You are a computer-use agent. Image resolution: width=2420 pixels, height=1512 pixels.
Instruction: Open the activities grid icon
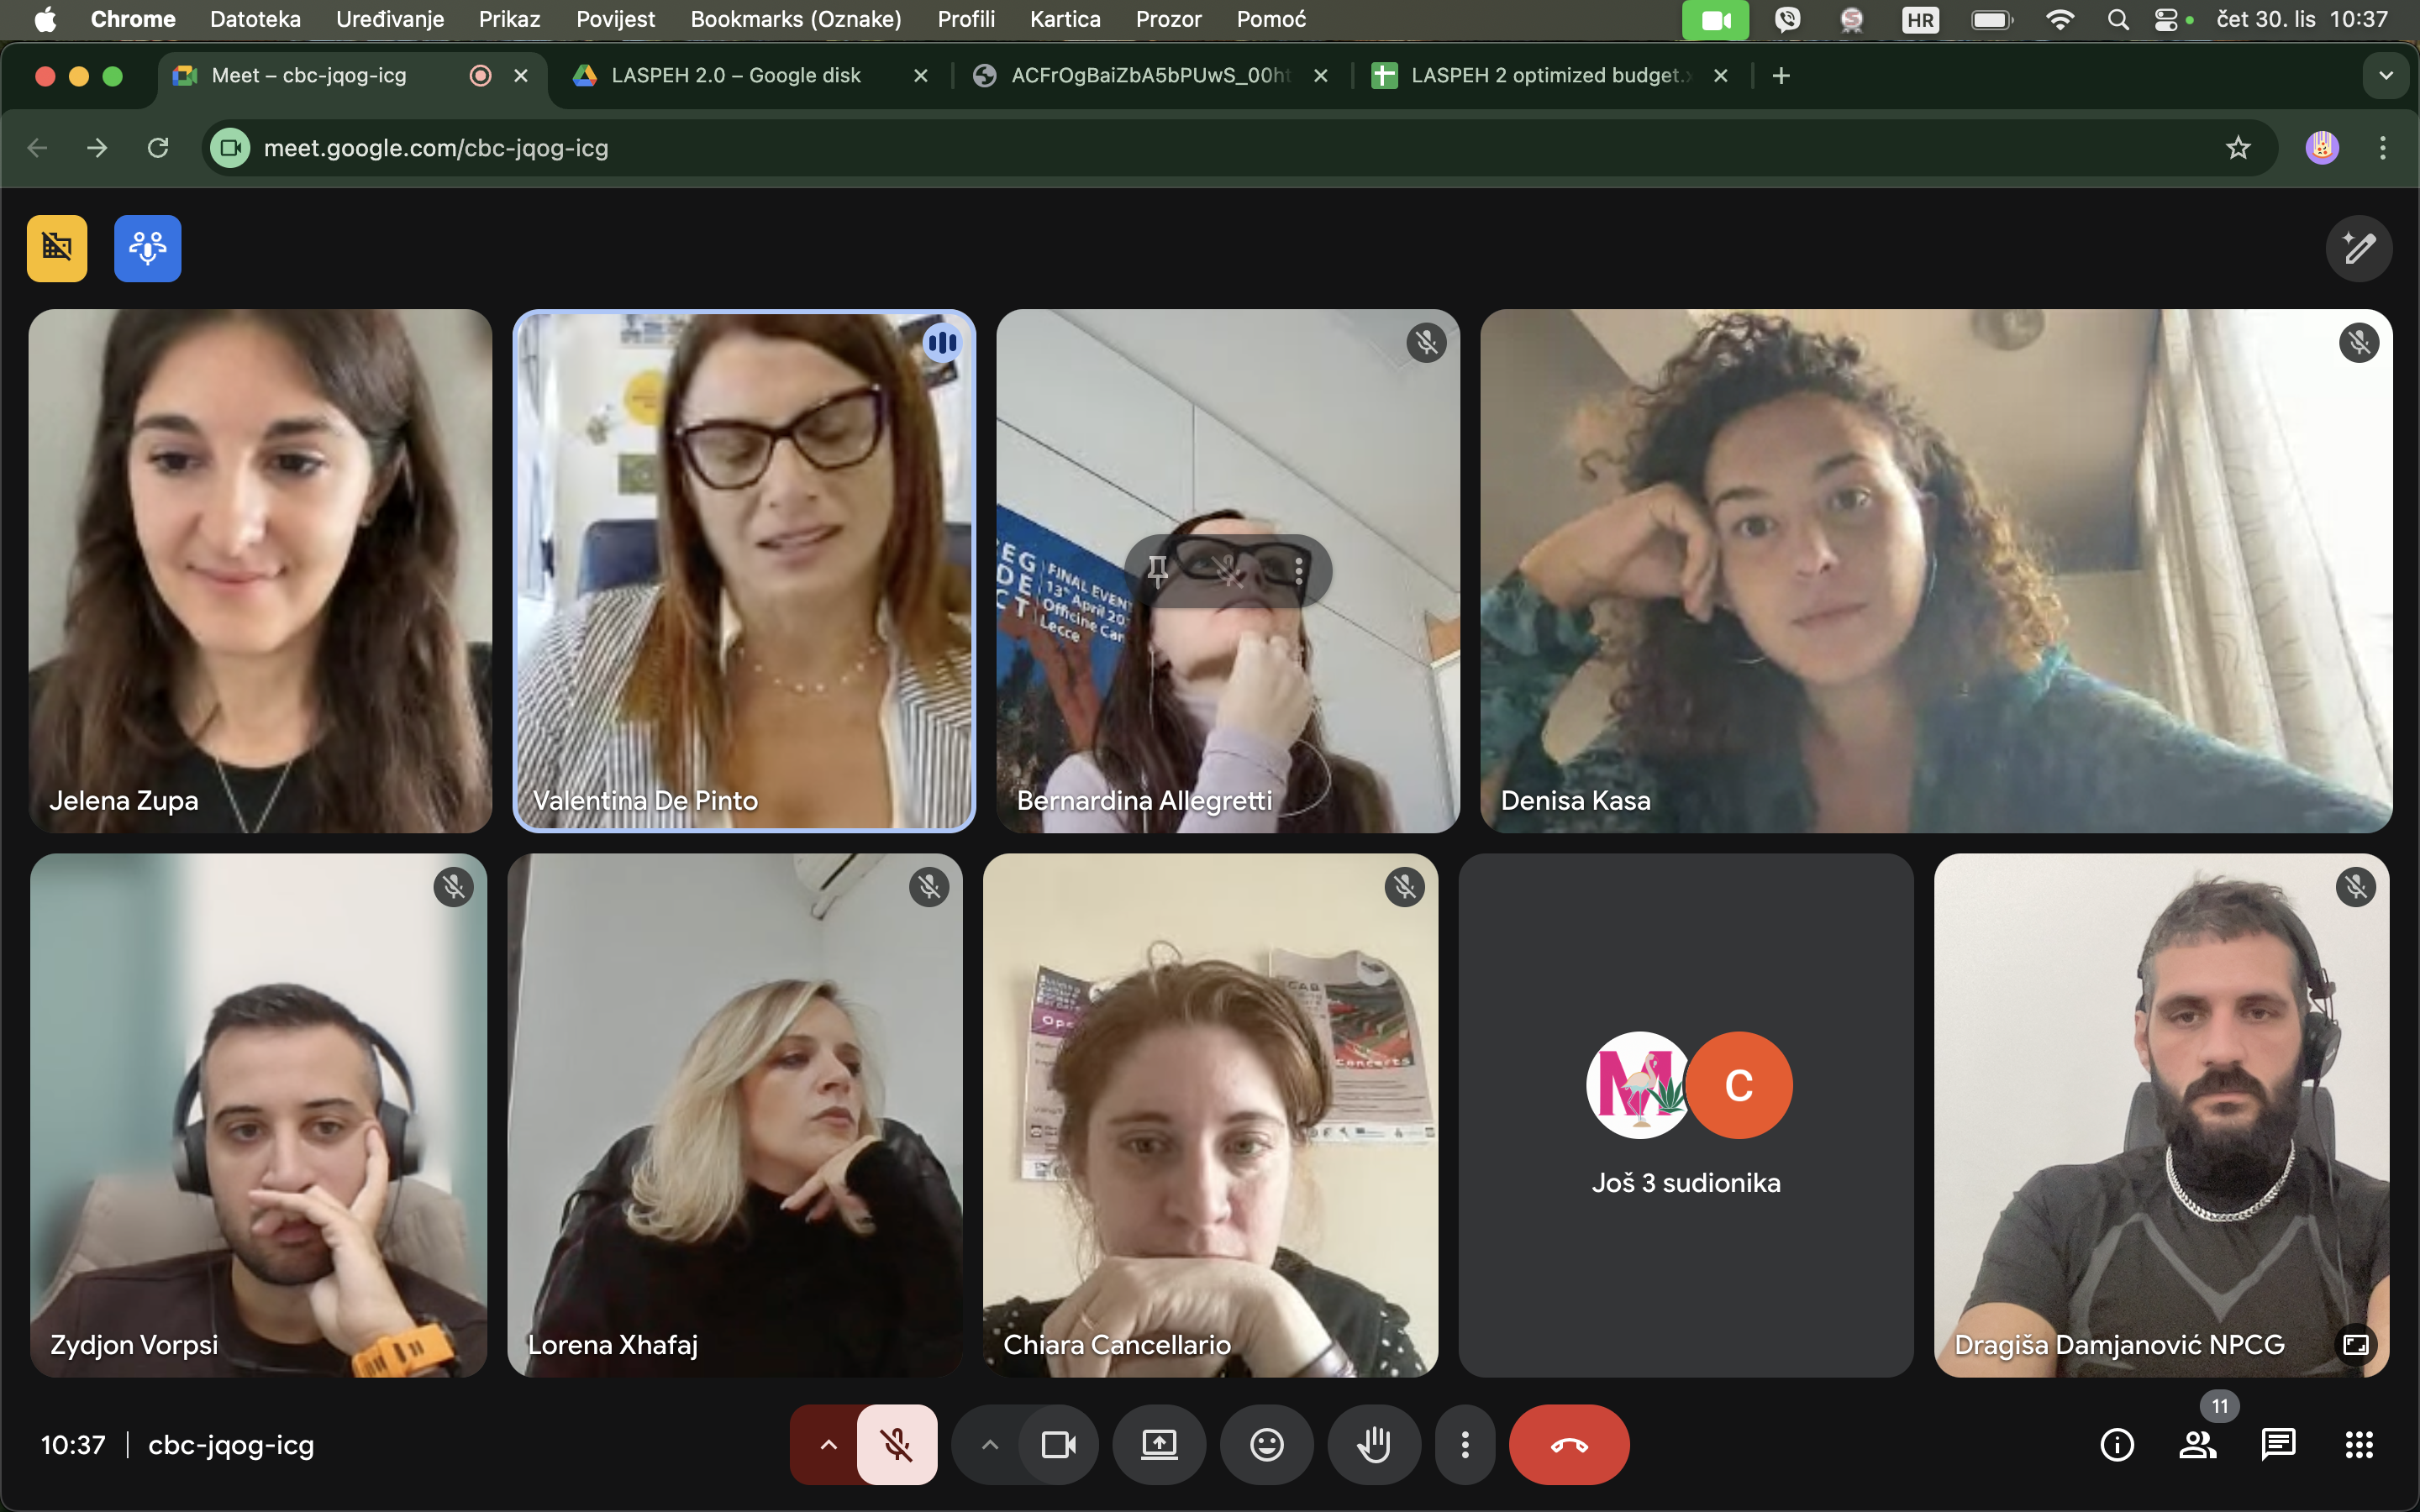coord(2359,1445)
